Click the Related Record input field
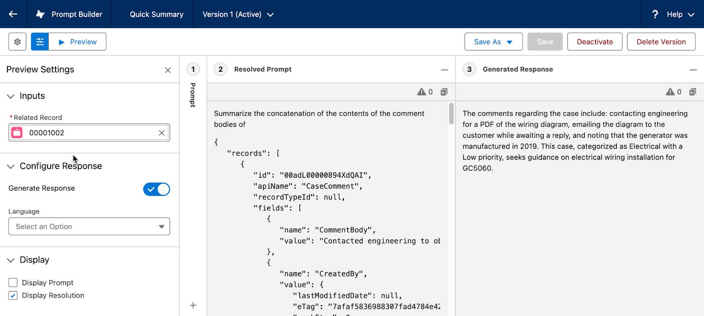The width and height of the screenshot is (704, 316). pyautogui.click(x=89, y=132)
